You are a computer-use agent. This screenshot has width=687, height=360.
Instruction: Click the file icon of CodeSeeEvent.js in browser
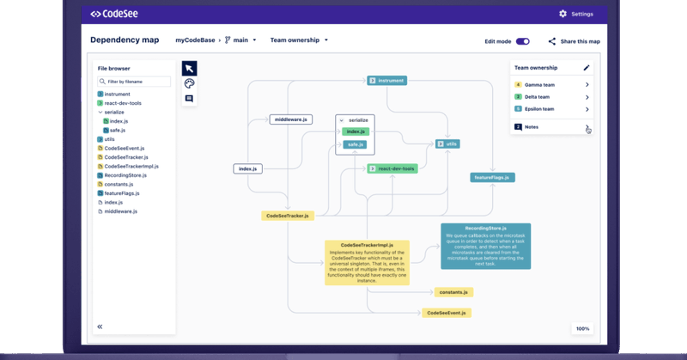(100, 148)
